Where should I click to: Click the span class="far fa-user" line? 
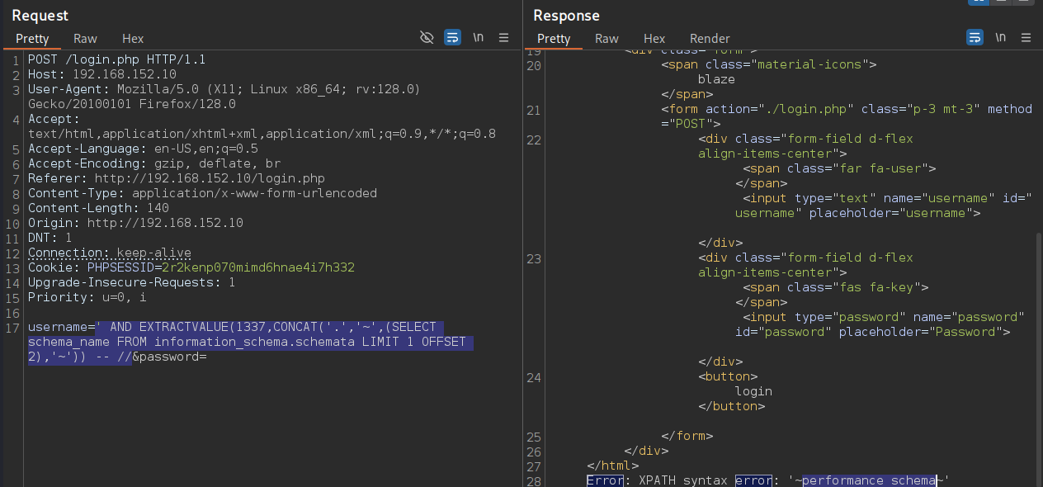839,168
